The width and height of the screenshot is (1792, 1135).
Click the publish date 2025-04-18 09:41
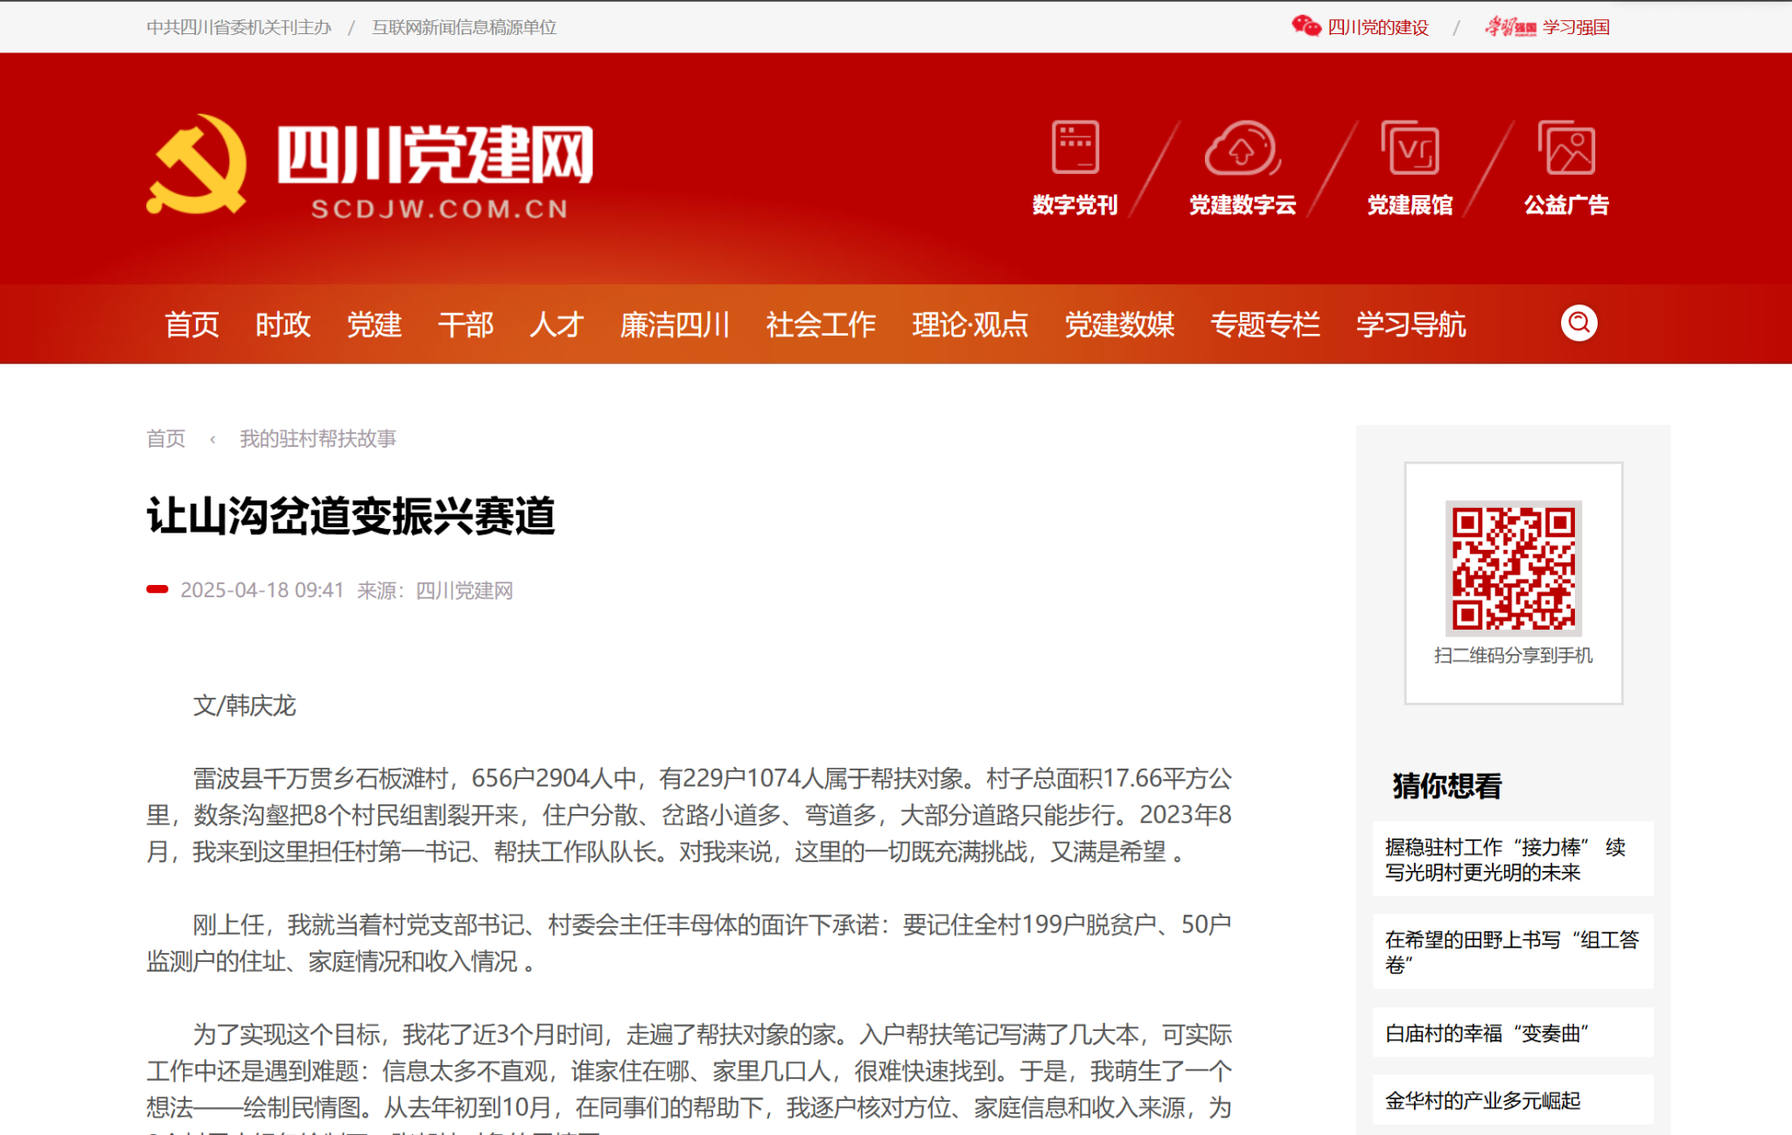(x=262, y=590)
